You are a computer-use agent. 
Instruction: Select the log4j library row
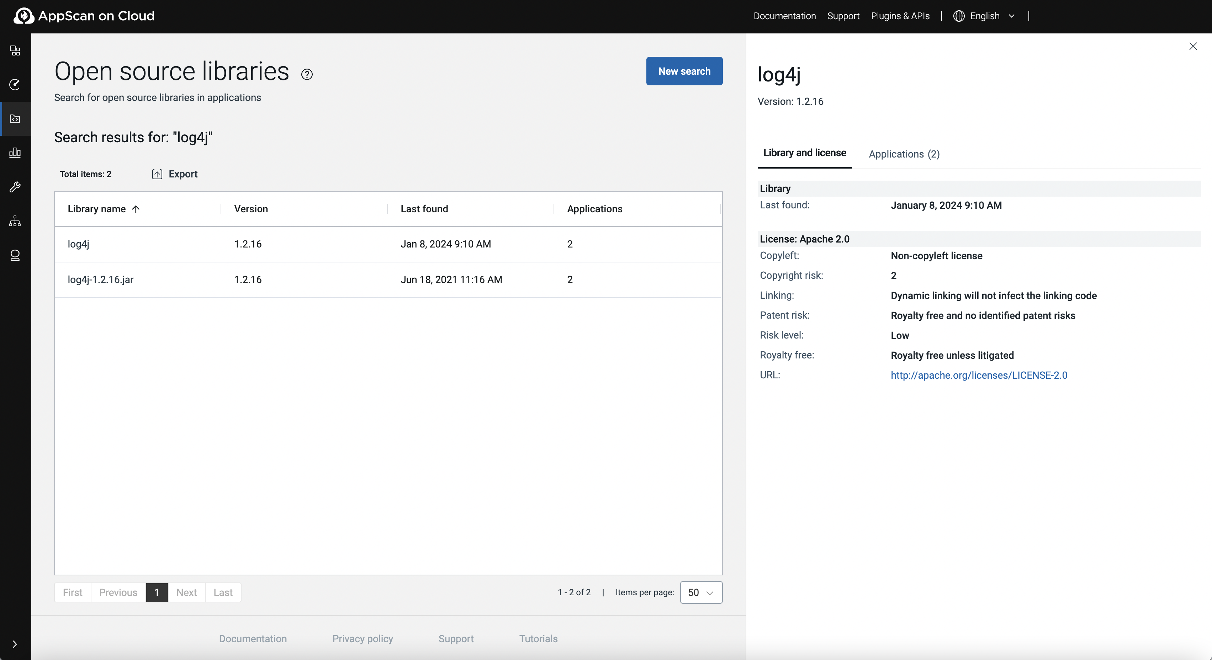pos(388,244)
